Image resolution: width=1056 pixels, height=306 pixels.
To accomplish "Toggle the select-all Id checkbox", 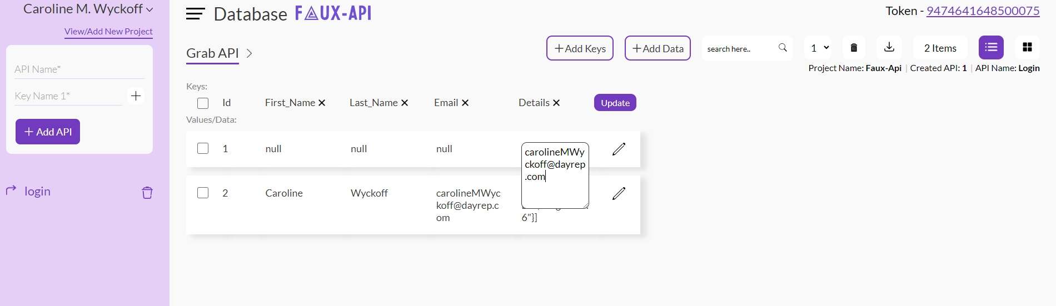I will (x=203, y=103).
